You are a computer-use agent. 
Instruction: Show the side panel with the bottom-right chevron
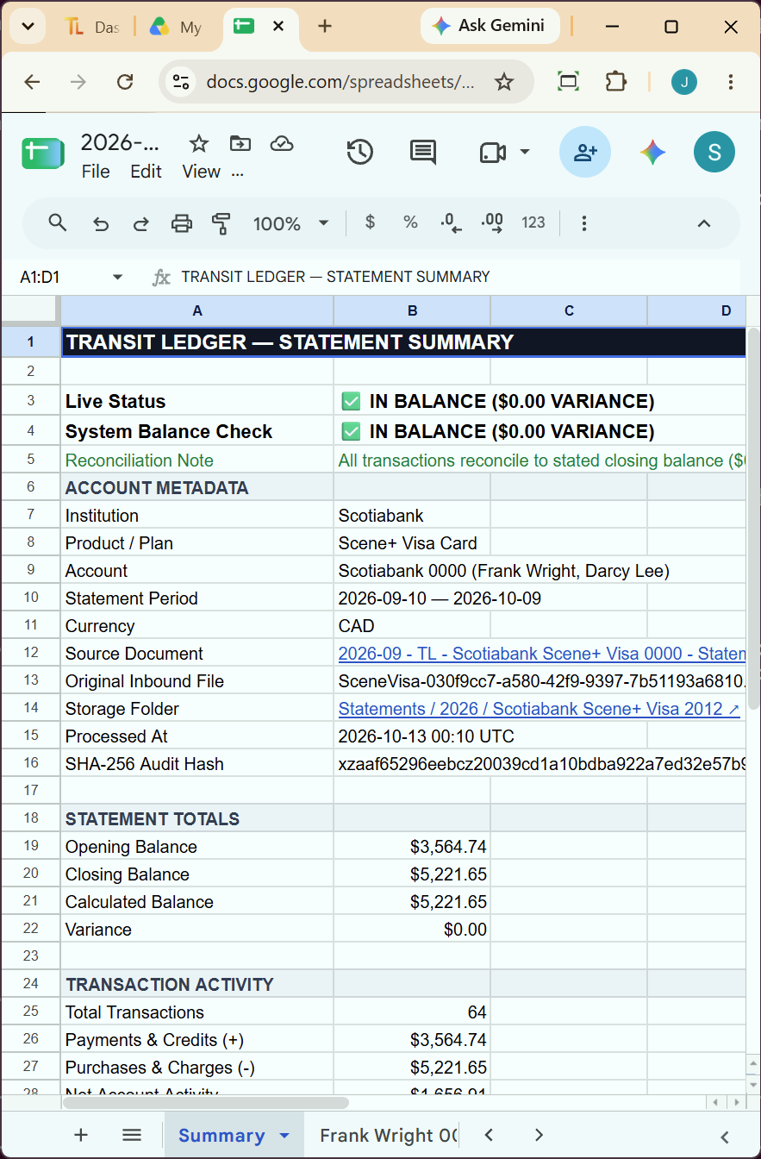coord(725,1137)
